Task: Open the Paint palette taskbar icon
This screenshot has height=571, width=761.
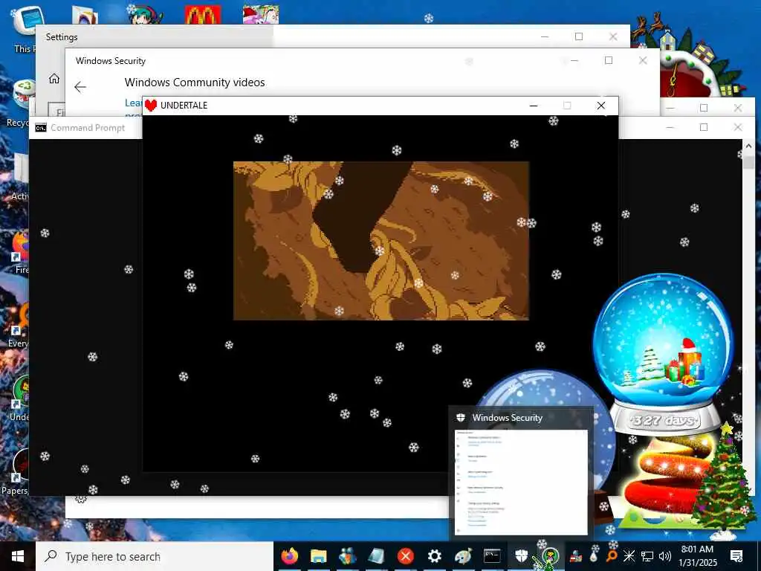Action: (463, 556)
